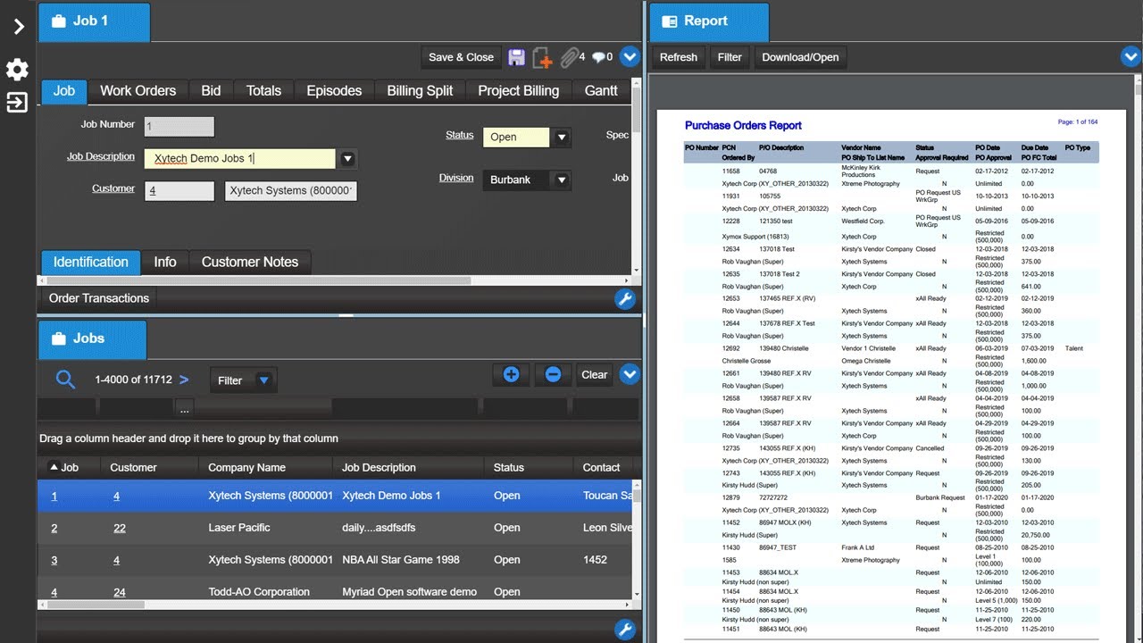Open the Info sub-tab

(165, 262)
